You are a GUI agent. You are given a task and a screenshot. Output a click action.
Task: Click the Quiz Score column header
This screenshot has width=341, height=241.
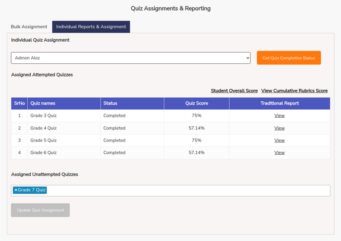pos(197,103)
